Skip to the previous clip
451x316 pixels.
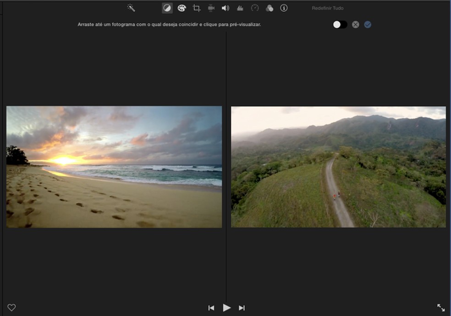211,308
